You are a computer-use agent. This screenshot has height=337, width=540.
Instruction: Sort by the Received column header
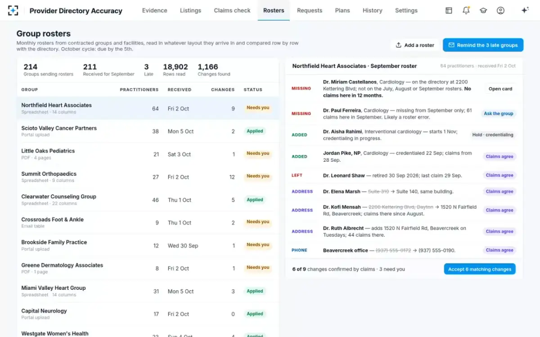coord(180,90)
